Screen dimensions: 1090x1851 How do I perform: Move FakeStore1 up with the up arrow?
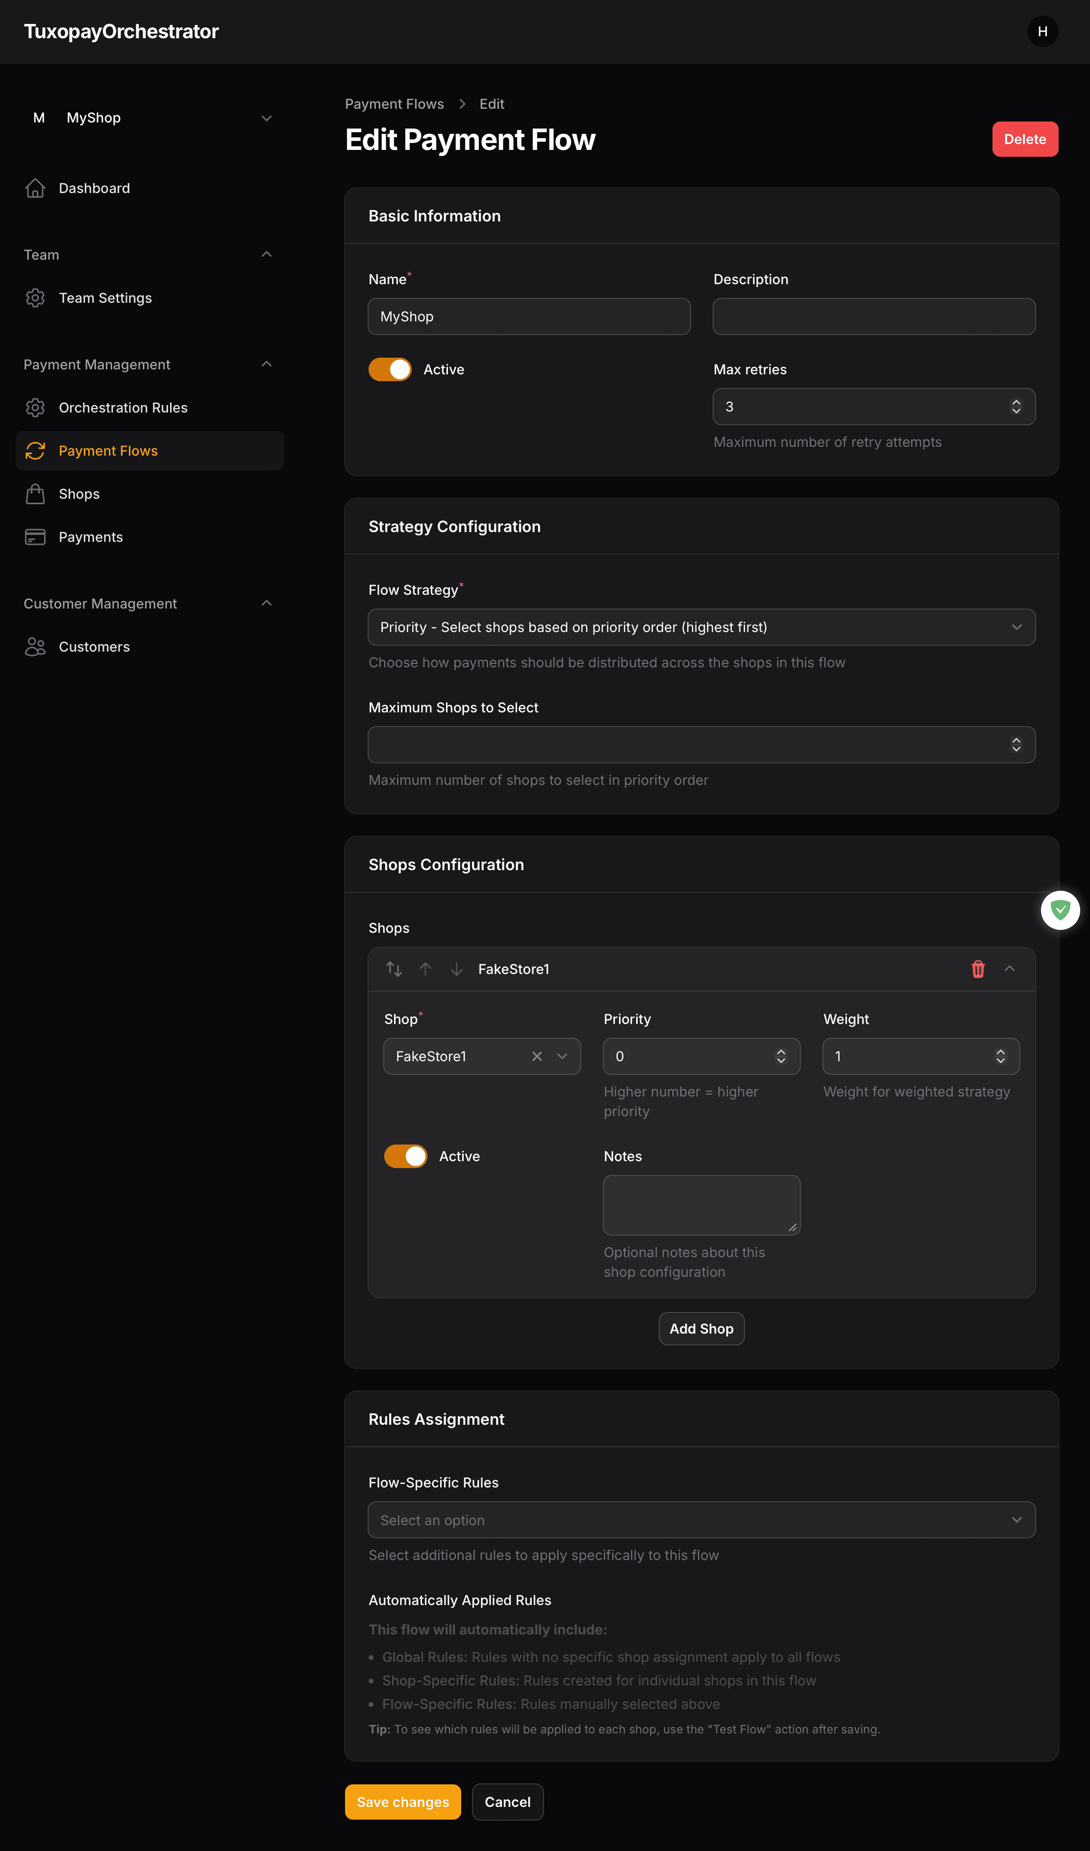coord(425,969)
